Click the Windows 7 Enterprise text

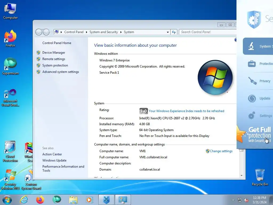[115, 60]
